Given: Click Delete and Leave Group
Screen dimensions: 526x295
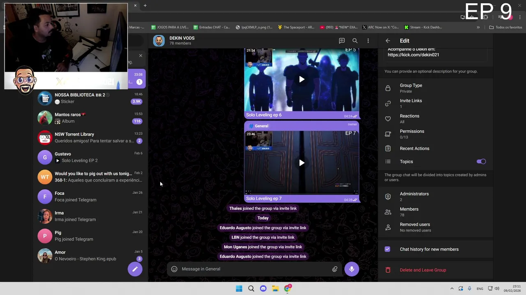Looking at the screenshot, I should [x=423, y=270].
